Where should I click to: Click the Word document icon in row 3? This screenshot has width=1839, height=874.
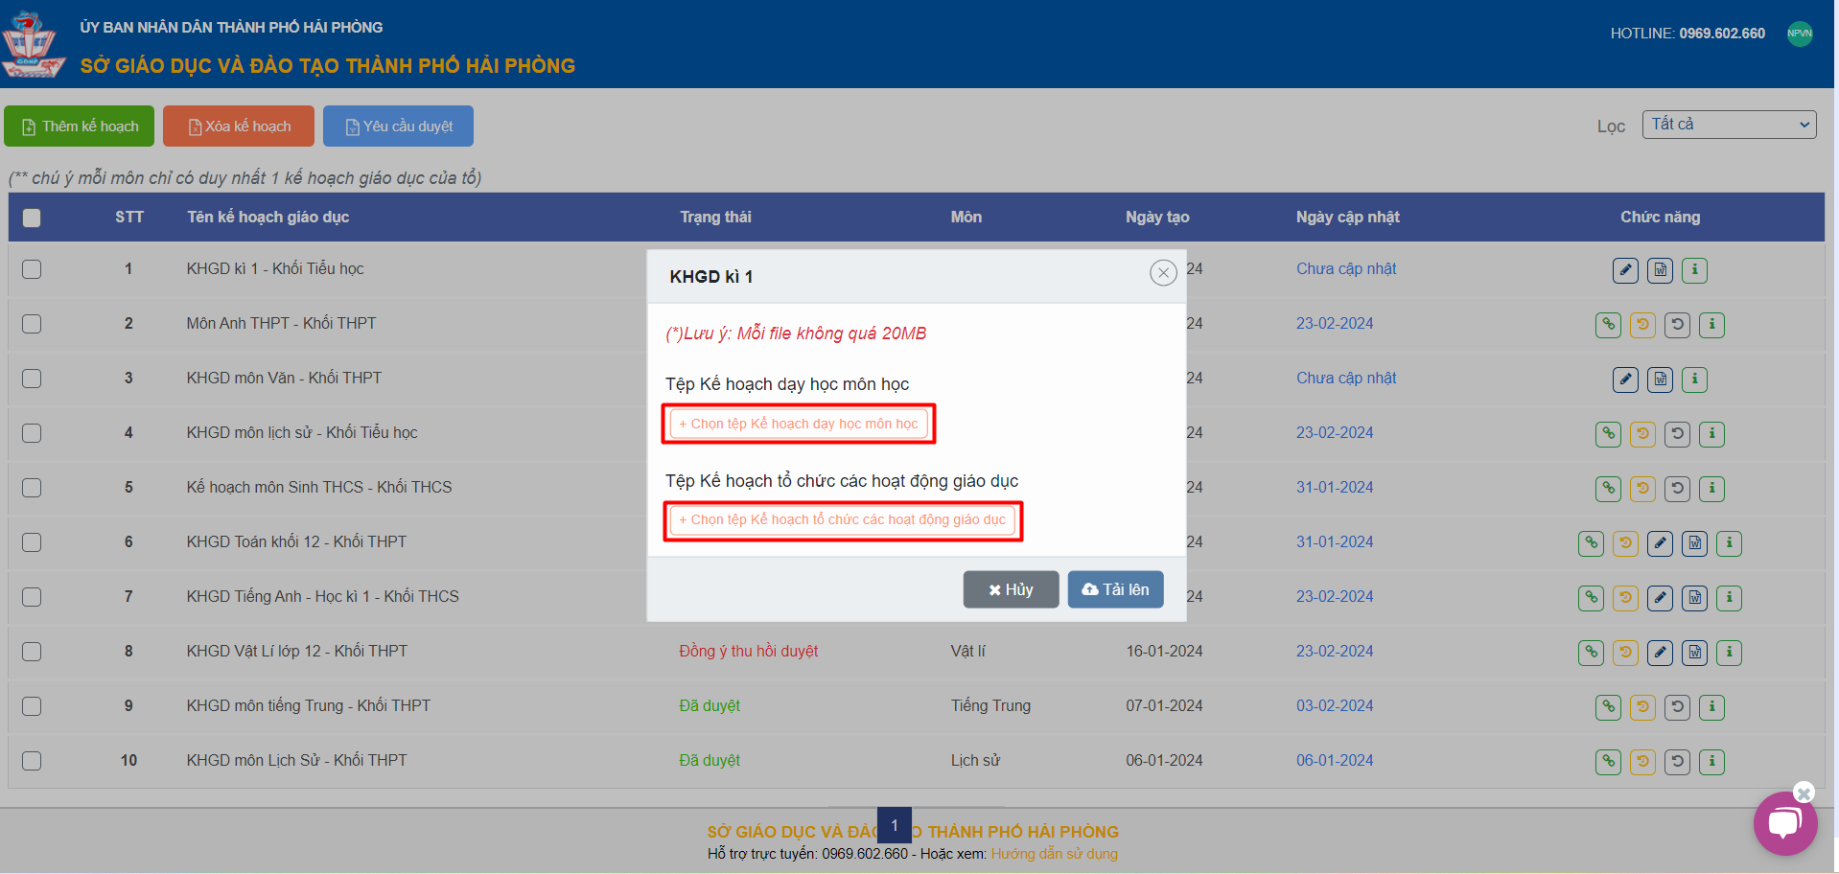tap(1660, 379)
